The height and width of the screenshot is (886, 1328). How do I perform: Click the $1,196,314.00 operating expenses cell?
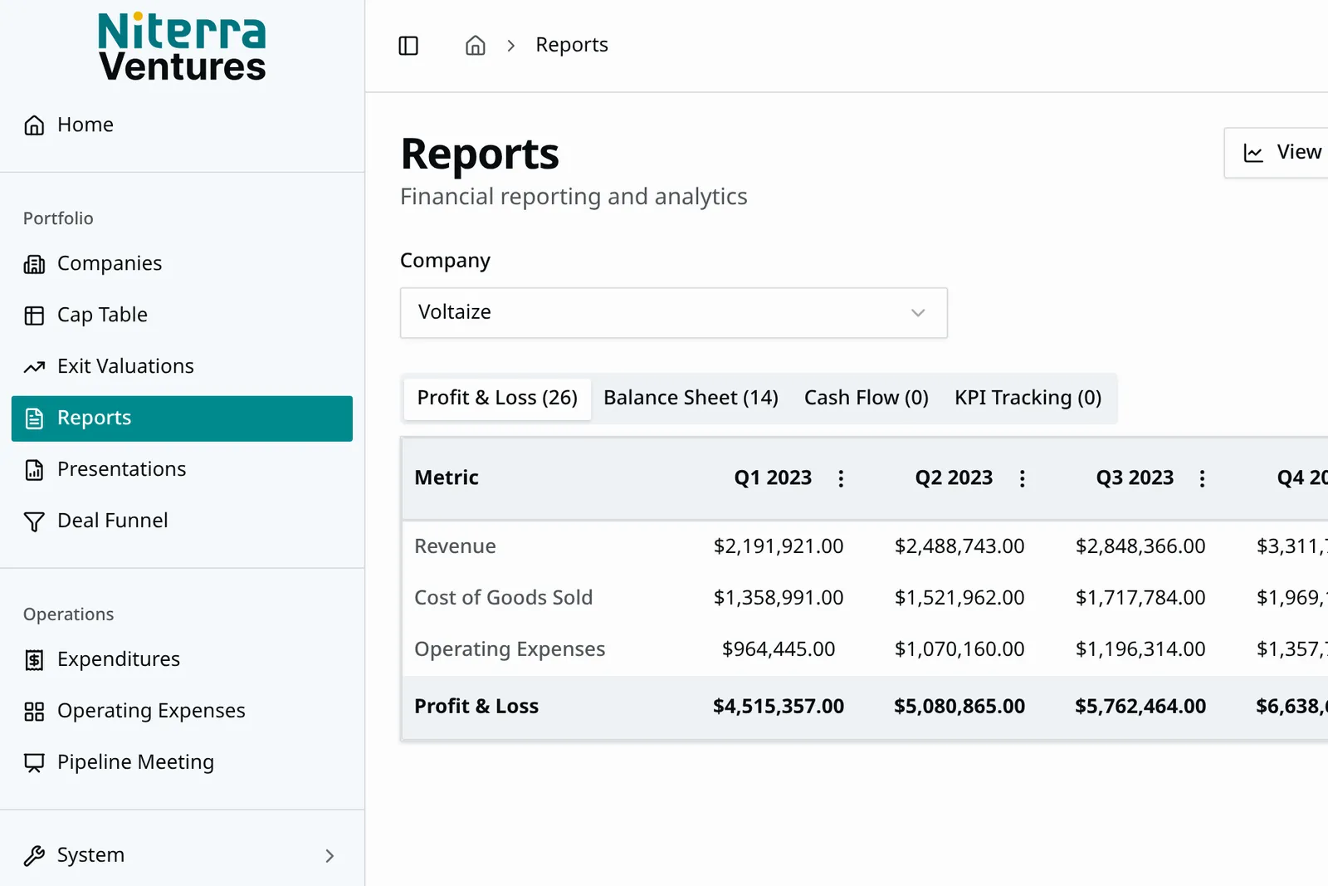coord(1140,649)
